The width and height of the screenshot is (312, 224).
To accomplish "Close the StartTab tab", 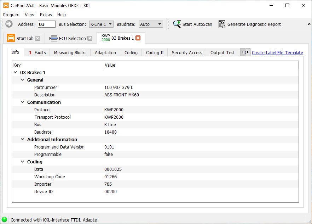I will pyautogui.click(x=37, y=38).
